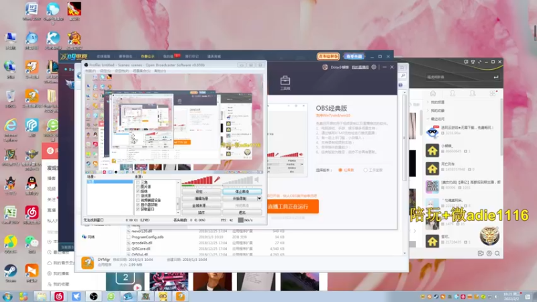Screen dimensions: 537x302
Task: Open WeChat desktop shortcut
Action: click(32, 244)
